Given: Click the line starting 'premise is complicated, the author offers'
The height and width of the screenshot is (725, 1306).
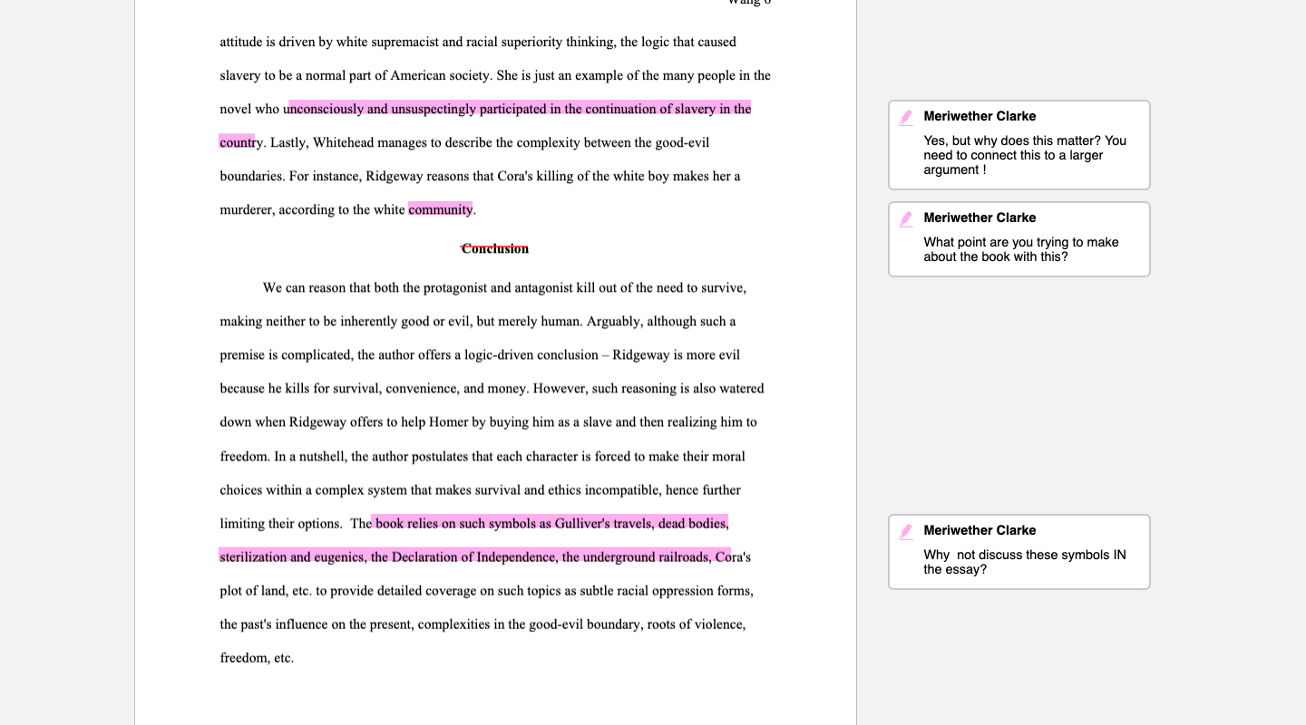Looking at the screenshot, I should 480,354.
